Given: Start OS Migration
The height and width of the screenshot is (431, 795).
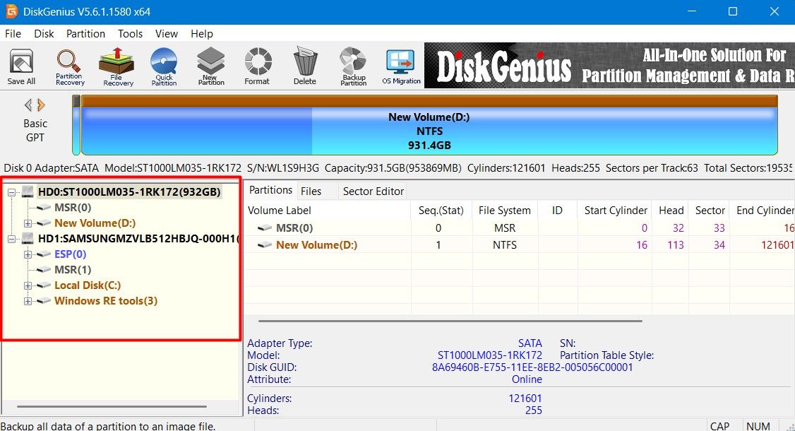Looking at the screenshot, I should click(400, 65).
